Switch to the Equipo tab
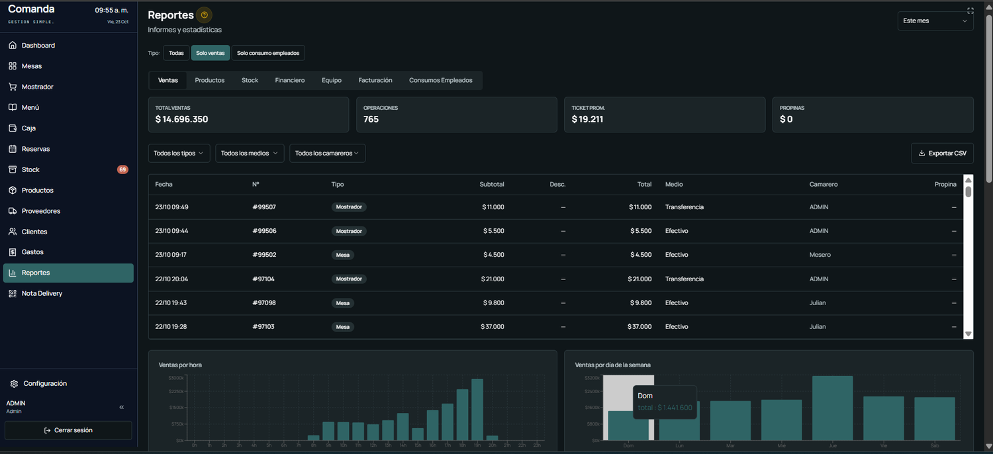The height and width of the screenshot is (454, 993). (x=332, y=80)
